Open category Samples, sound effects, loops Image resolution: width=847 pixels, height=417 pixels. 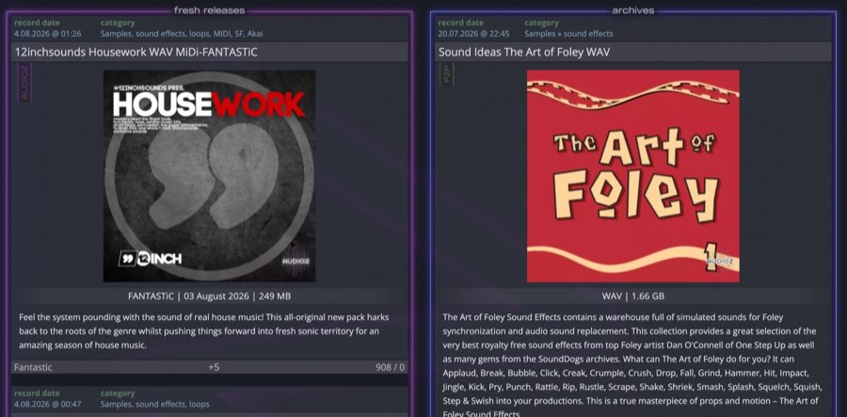154,404
